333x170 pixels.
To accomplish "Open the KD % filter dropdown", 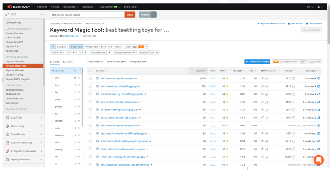I will pos(71,52).
